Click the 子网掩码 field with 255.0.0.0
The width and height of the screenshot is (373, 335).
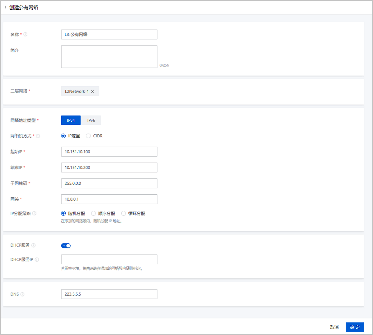[109, 183]
